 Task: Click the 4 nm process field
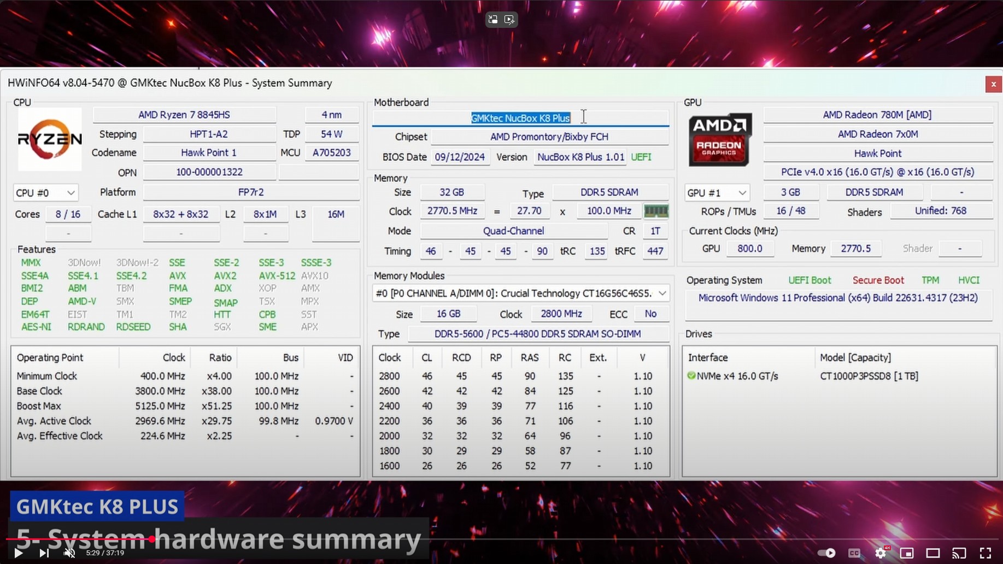331,115
